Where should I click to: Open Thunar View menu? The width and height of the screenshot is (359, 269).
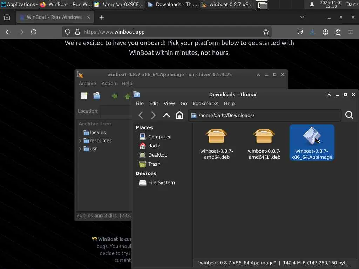(169, 103)
